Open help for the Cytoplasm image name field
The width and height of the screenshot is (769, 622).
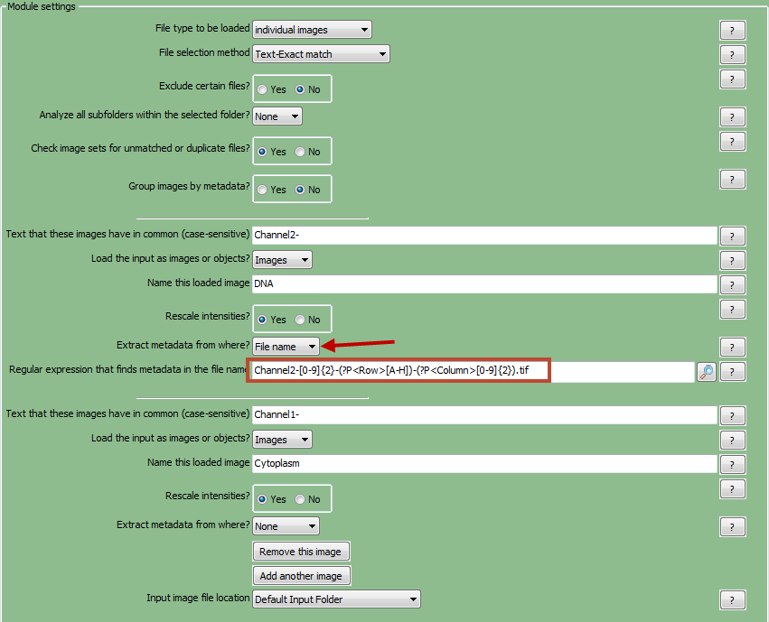click(732, 465)
